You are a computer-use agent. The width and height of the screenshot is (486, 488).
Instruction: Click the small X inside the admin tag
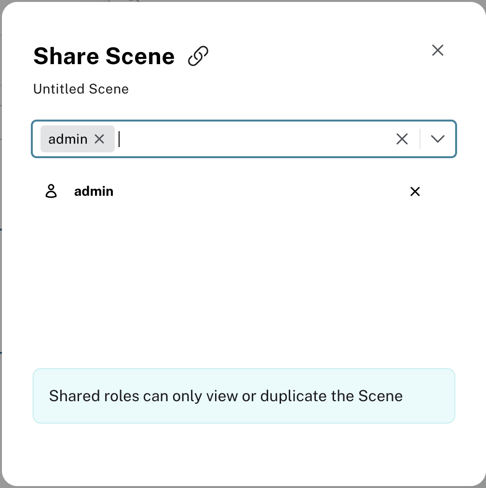(x=100, y=139)
